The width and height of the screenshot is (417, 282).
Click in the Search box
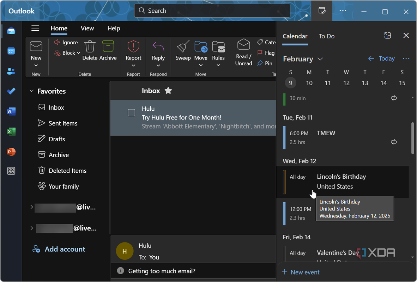click(212, 11)
